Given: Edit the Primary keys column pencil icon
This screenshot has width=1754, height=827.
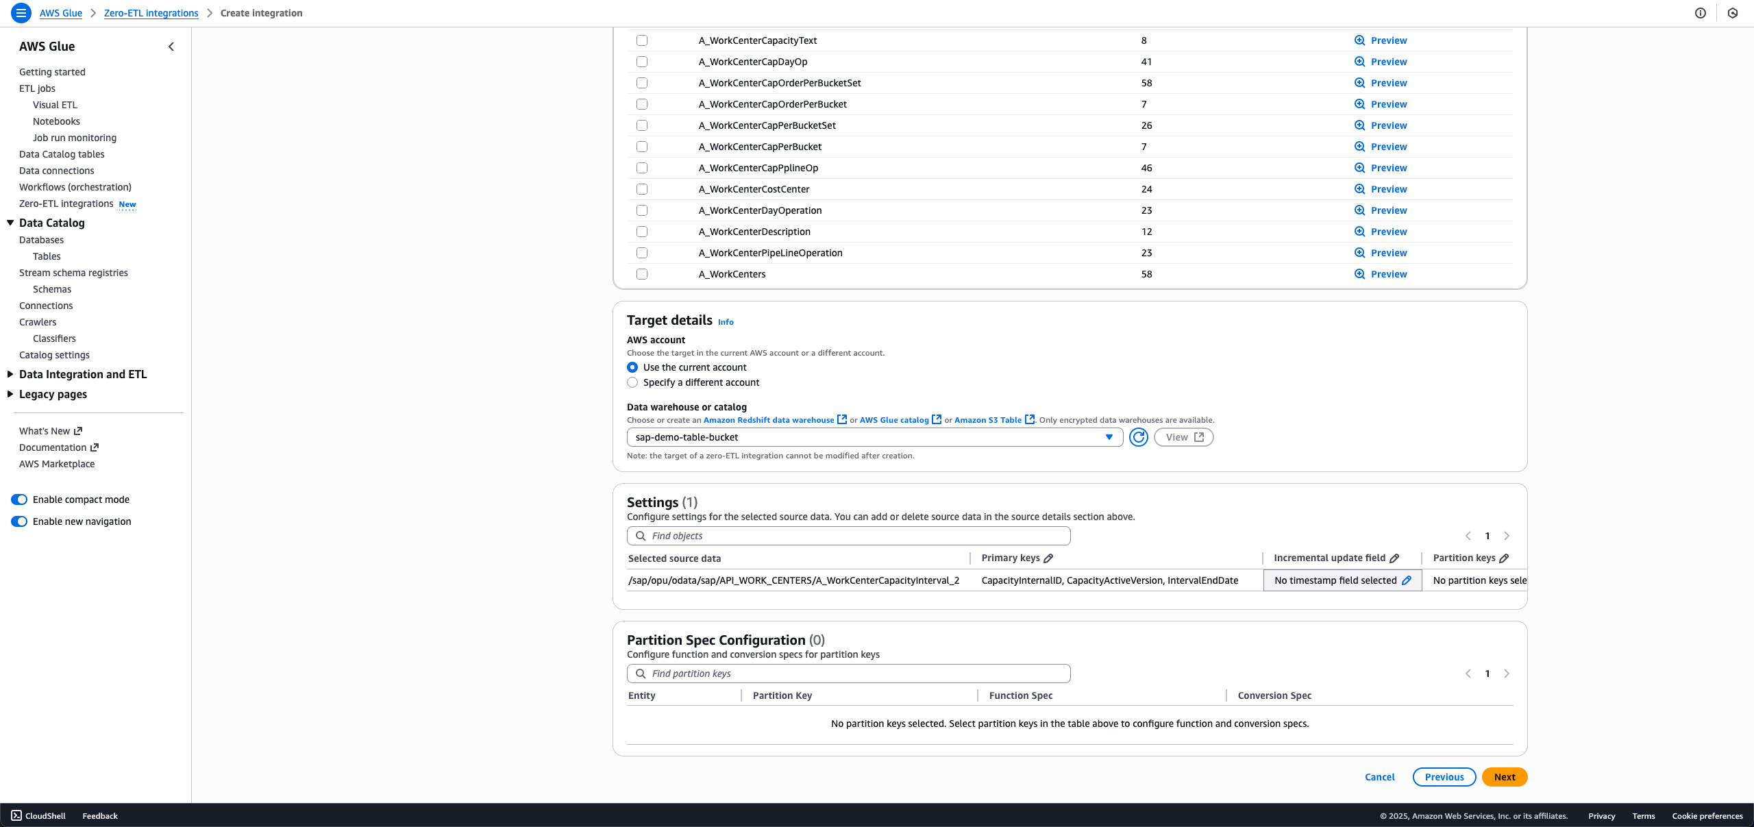Looking at the screenshot, I should pyautogui.click(x=1048, y=558).
